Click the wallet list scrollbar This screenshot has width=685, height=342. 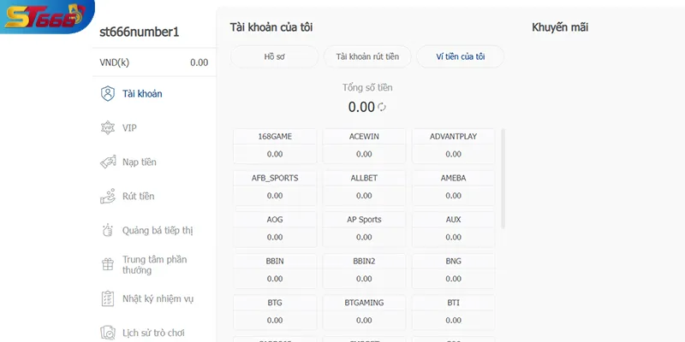pyautogui.click(x=503, y=178)
